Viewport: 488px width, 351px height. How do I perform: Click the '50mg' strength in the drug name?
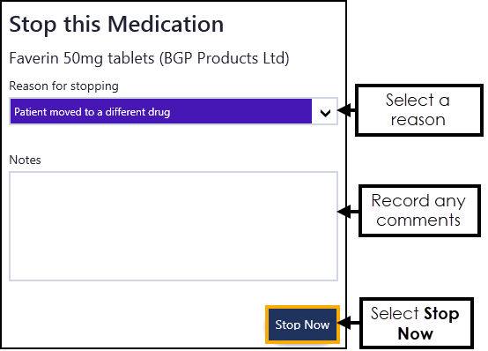[x=83, y=58]
